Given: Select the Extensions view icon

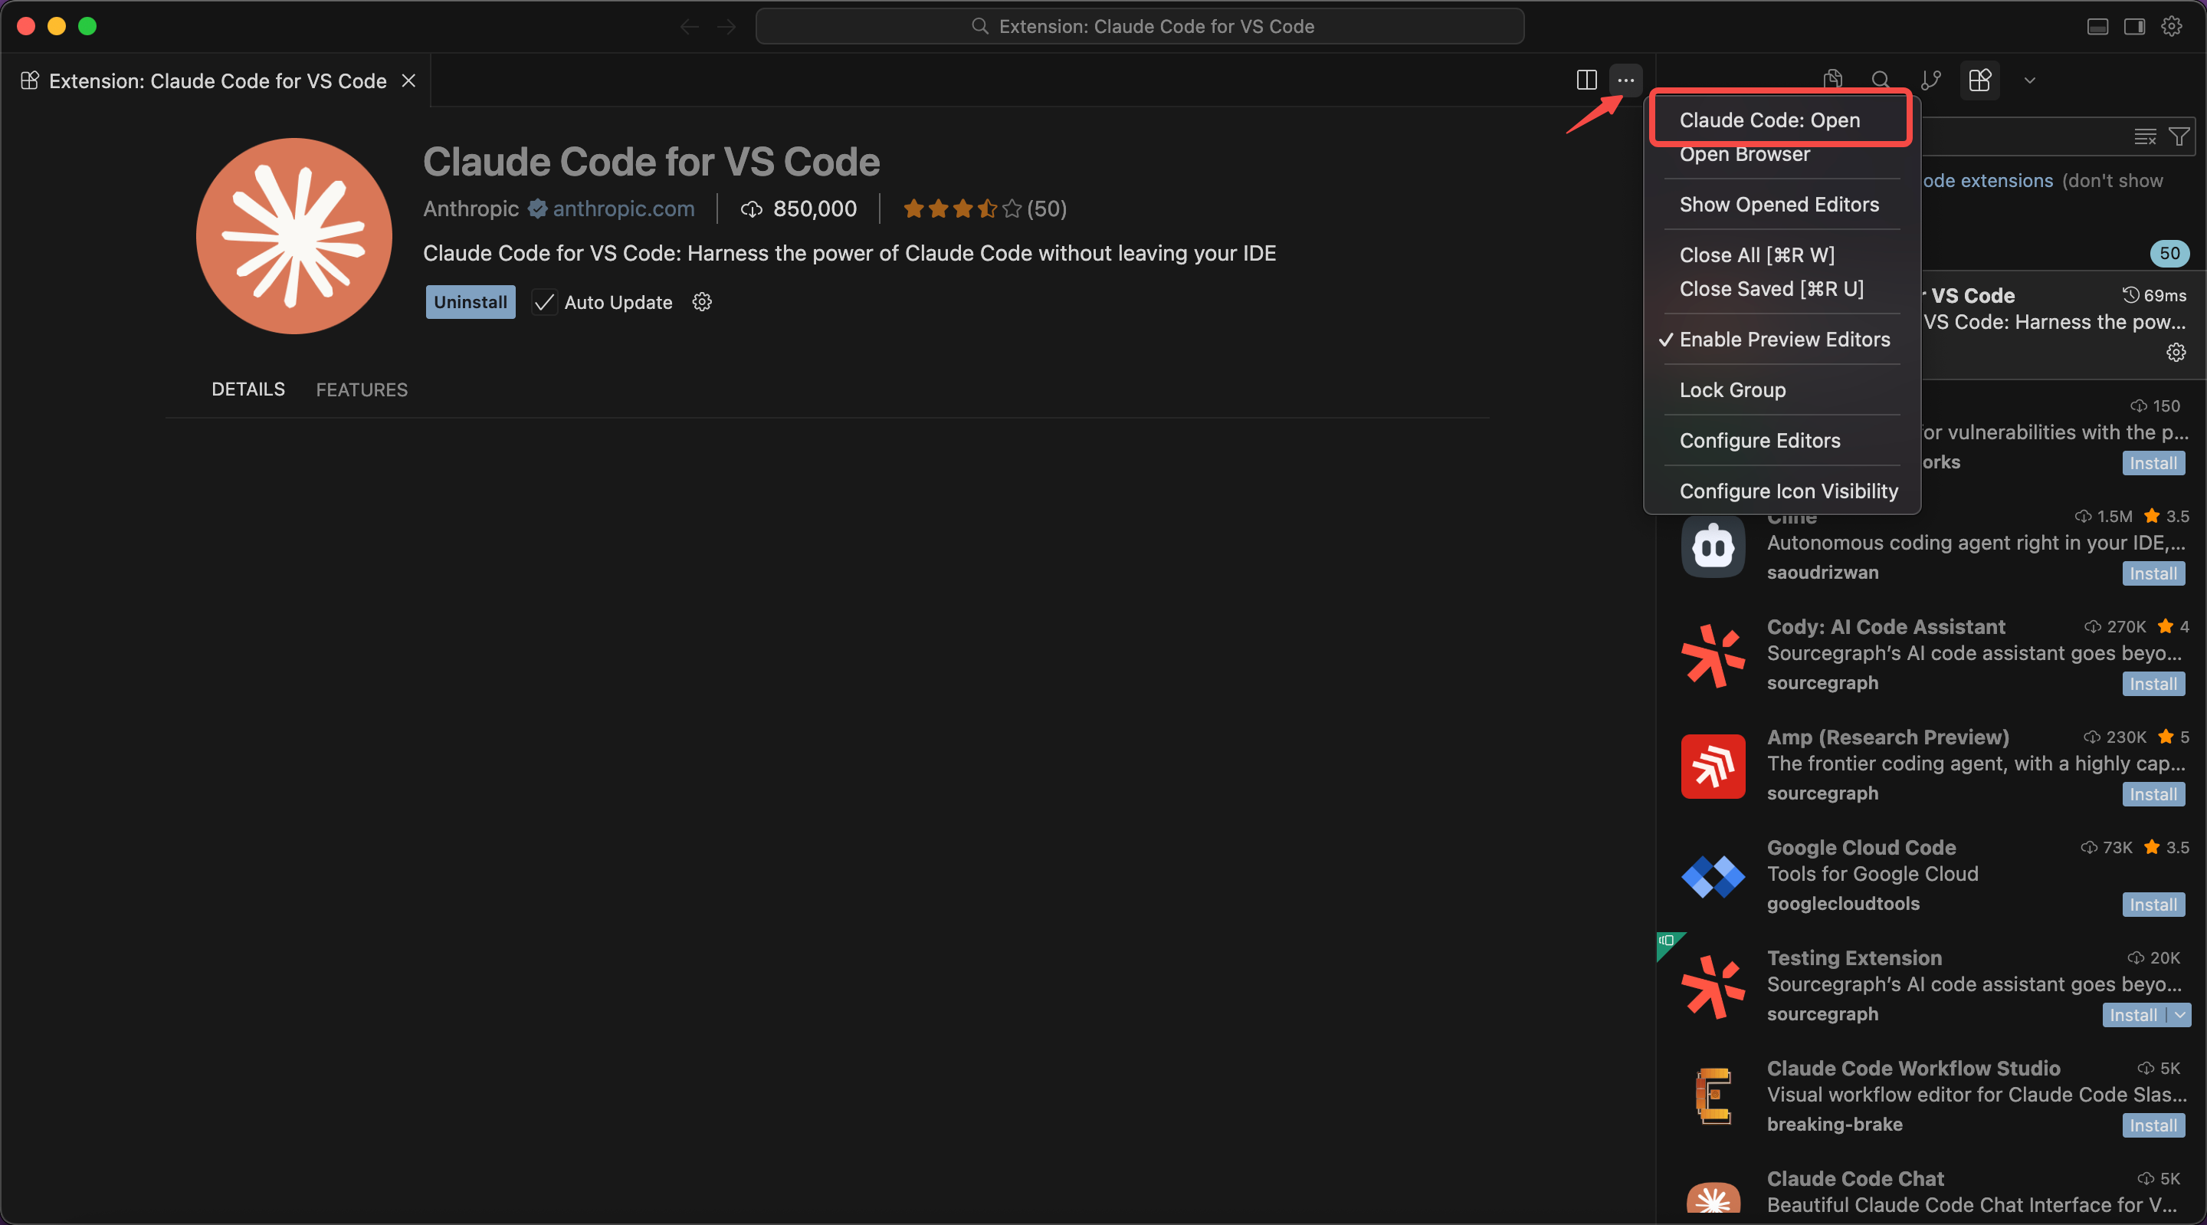Looking at the screenshot, I should [x=1980, y=80].
